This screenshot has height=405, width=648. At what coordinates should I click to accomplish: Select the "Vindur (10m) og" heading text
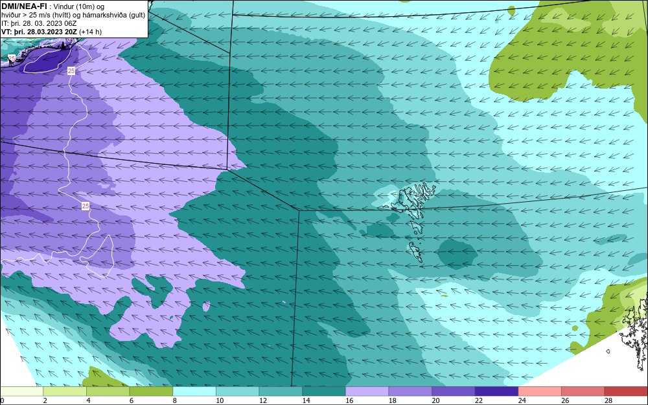(x=79, y=6)
